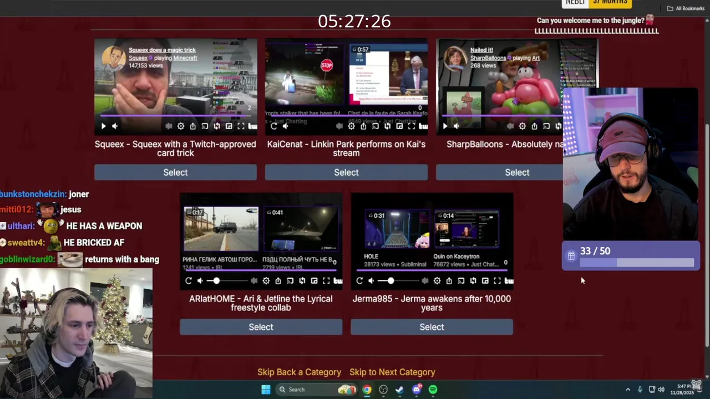Screen dimensions: 710x399
Task: Open settings gear on KaiCenat clip
Action: tap(351, 126)
